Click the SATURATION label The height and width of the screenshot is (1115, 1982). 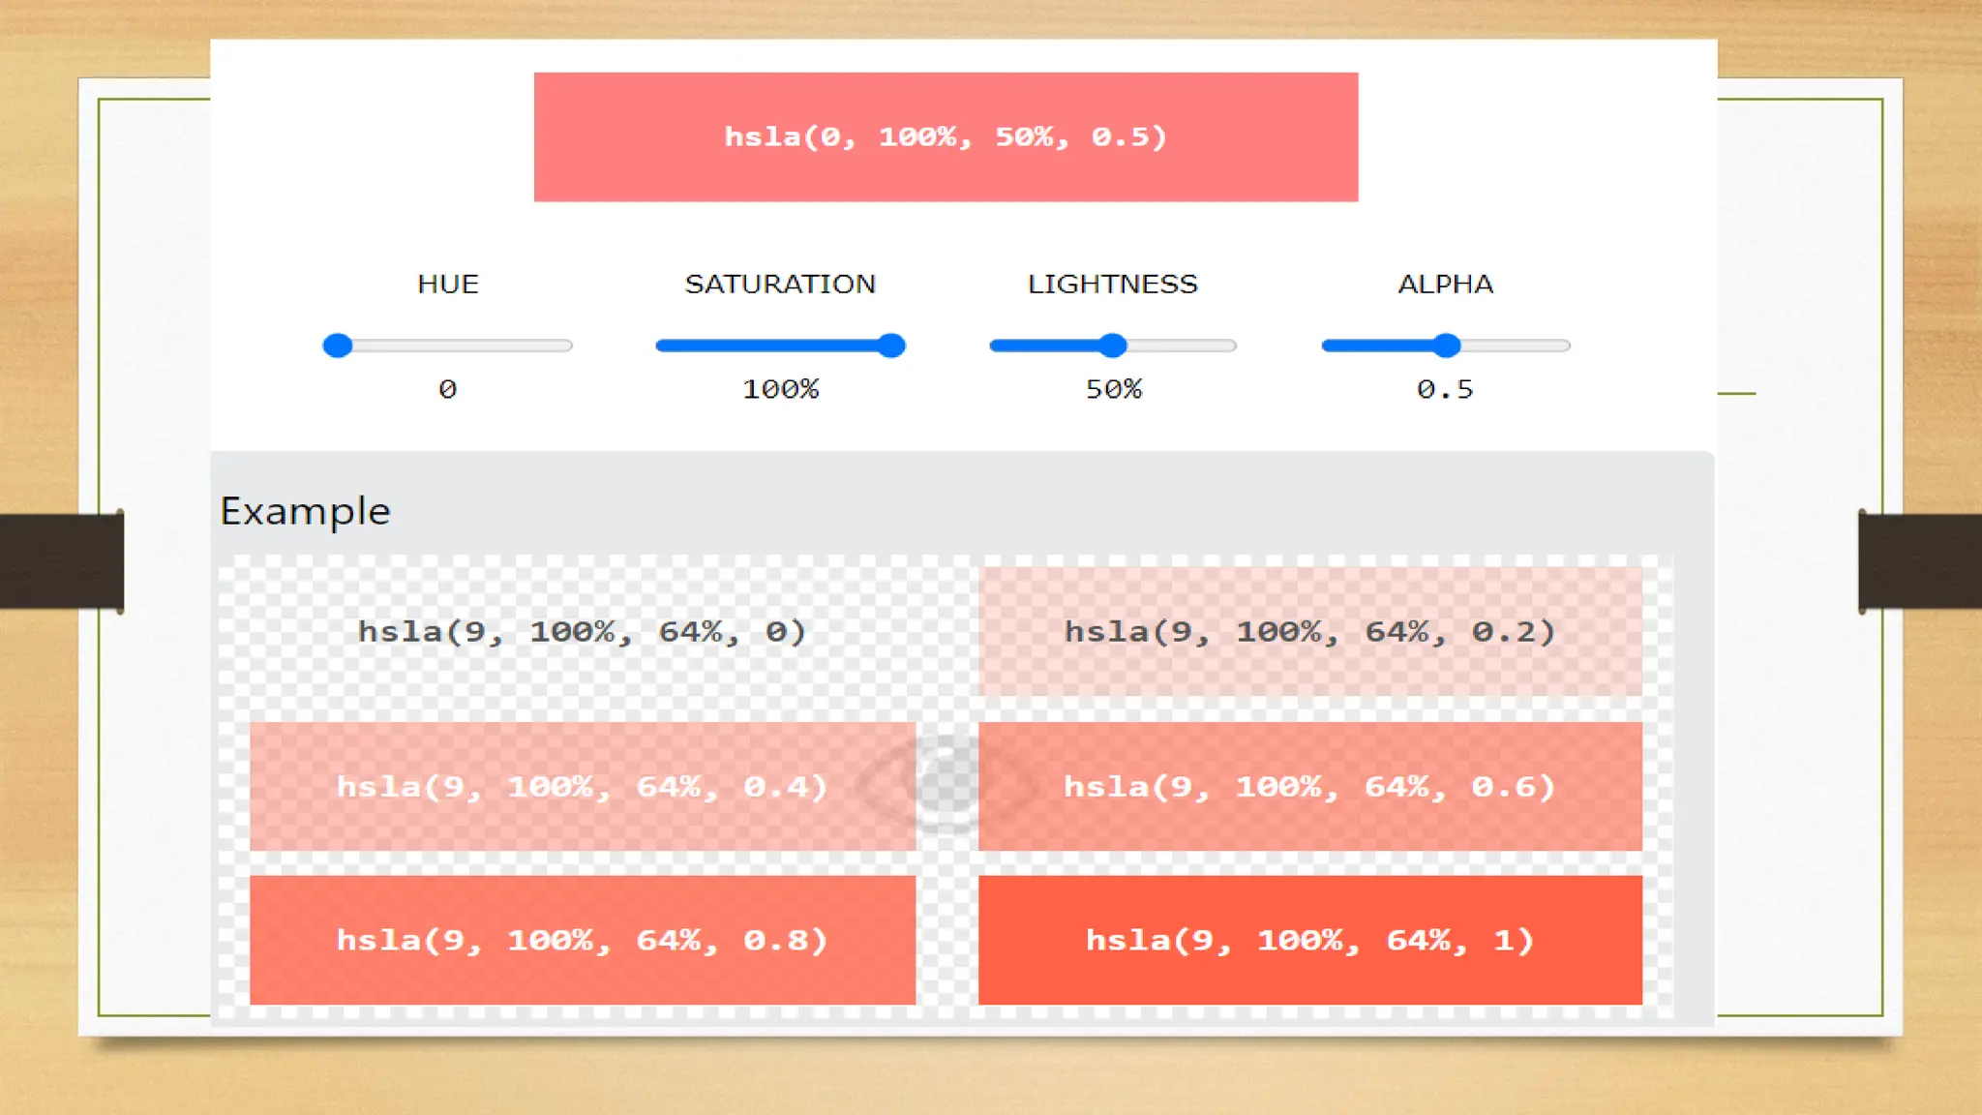point(780,284)
